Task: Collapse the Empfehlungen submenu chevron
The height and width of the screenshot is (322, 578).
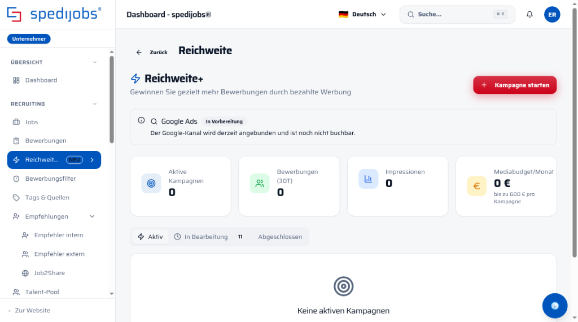Action: (92, 216)
